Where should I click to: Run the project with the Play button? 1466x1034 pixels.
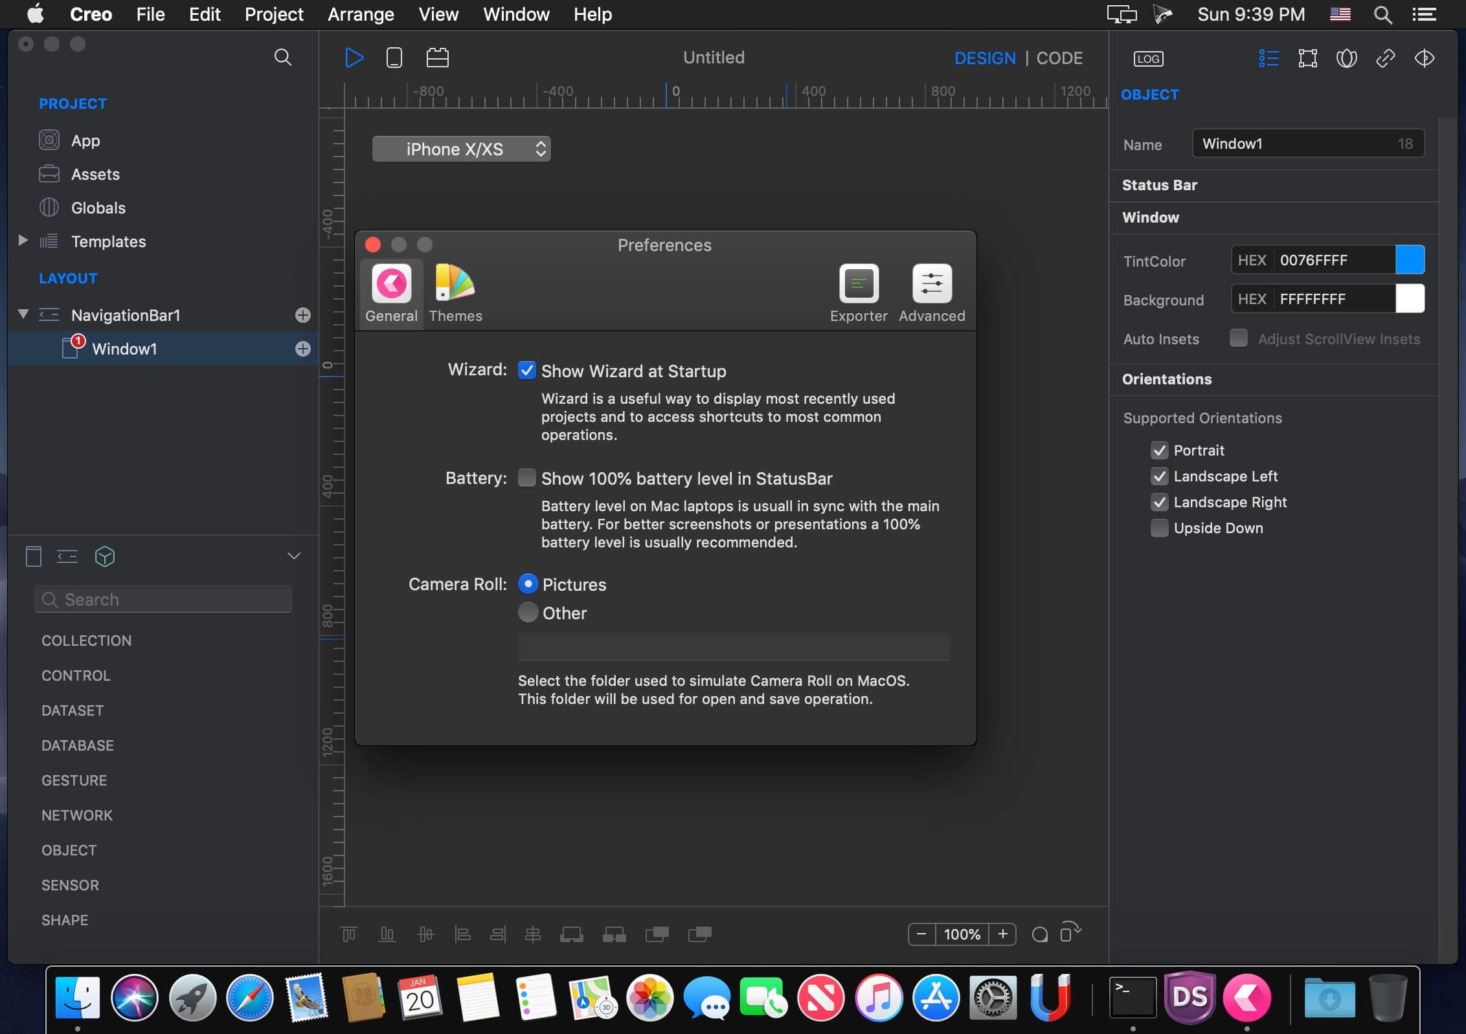pyautogui.click(x=354, y=58)
